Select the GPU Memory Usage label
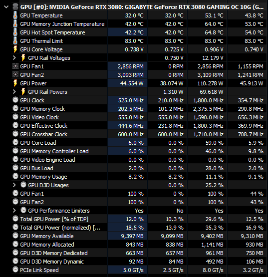268x277 pixels. point(43,177)
